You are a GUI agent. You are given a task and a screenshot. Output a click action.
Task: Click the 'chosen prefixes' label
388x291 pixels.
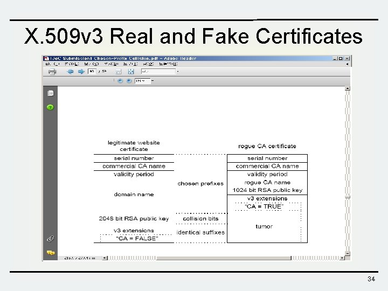pyautogui.click(x=200, y=184)
